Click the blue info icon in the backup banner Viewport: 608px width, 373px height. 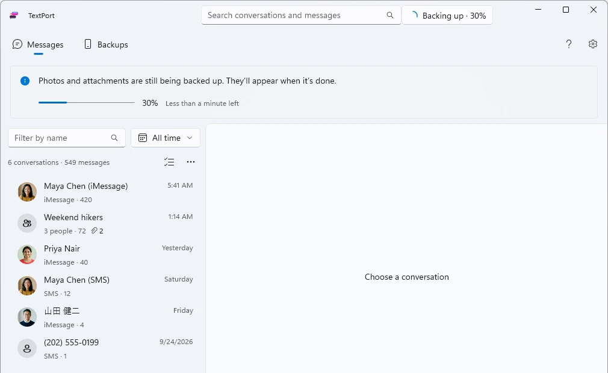click(x=25, y=81)
